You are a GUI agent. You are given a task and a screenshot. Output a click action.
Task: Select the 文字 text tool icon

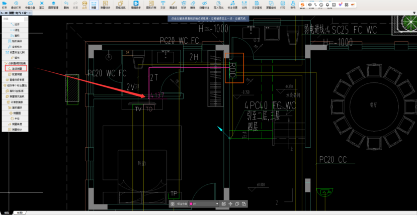coord(162,5)
